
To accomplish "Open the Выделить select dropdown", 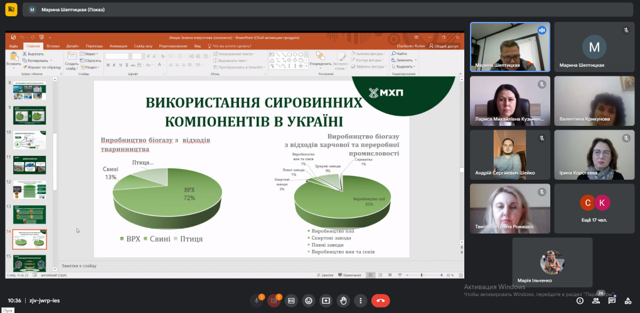I will 403,66.
